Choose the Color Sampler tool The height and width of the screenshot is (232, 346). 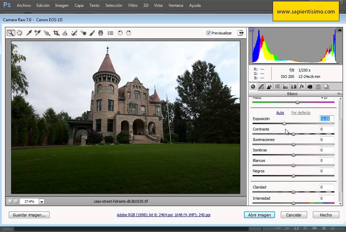click(x=37, y=33)
